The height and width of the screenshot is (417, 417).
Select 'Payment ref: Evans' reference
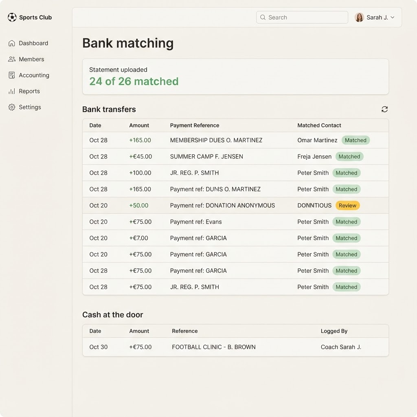click(196, 222)
